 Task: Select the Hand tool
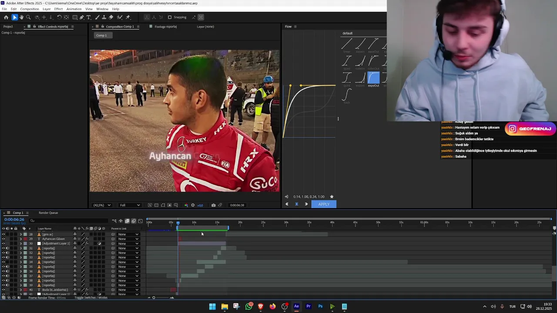21,17
